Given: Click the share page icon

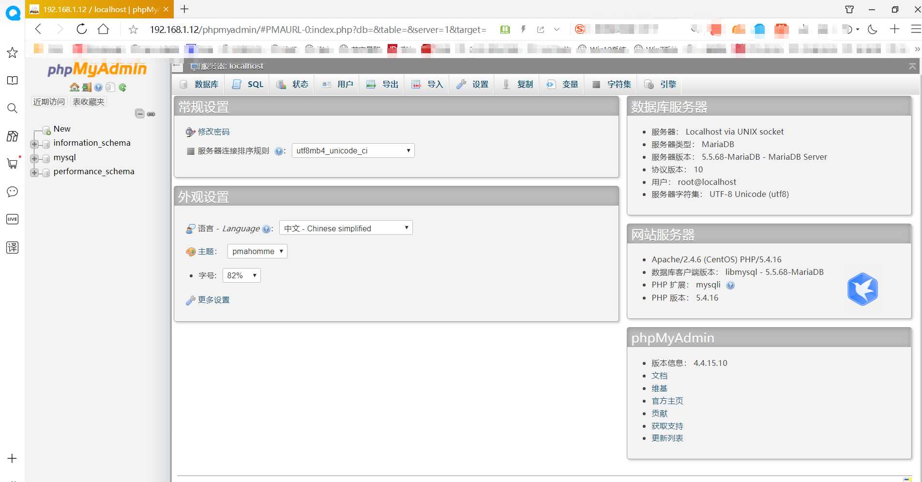Looking at the screenshot, I should click(541, 30).
